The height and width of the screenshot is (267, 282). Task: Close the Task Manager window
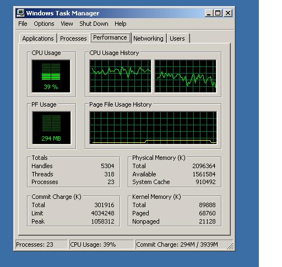click(x=228, y=13)
